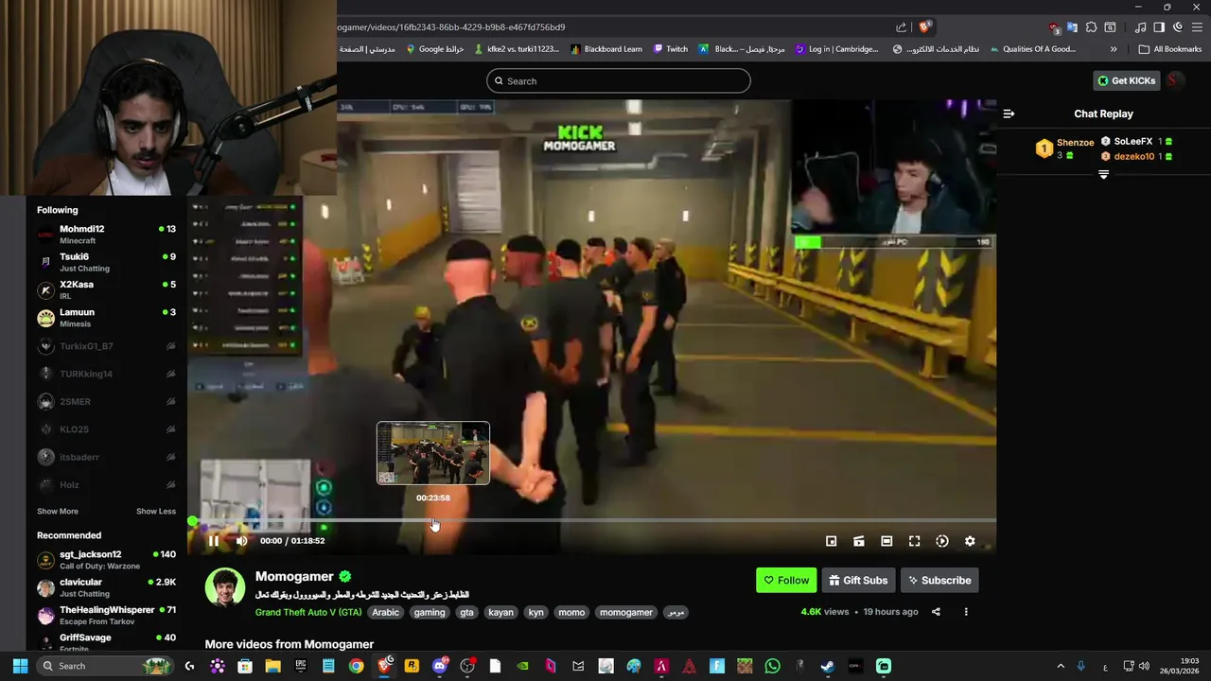Image resolution: width=1211 pixels, height=681 pixels.
Task: Open the Qualities Of A Good bookmark
Action: pos(1032,49)
